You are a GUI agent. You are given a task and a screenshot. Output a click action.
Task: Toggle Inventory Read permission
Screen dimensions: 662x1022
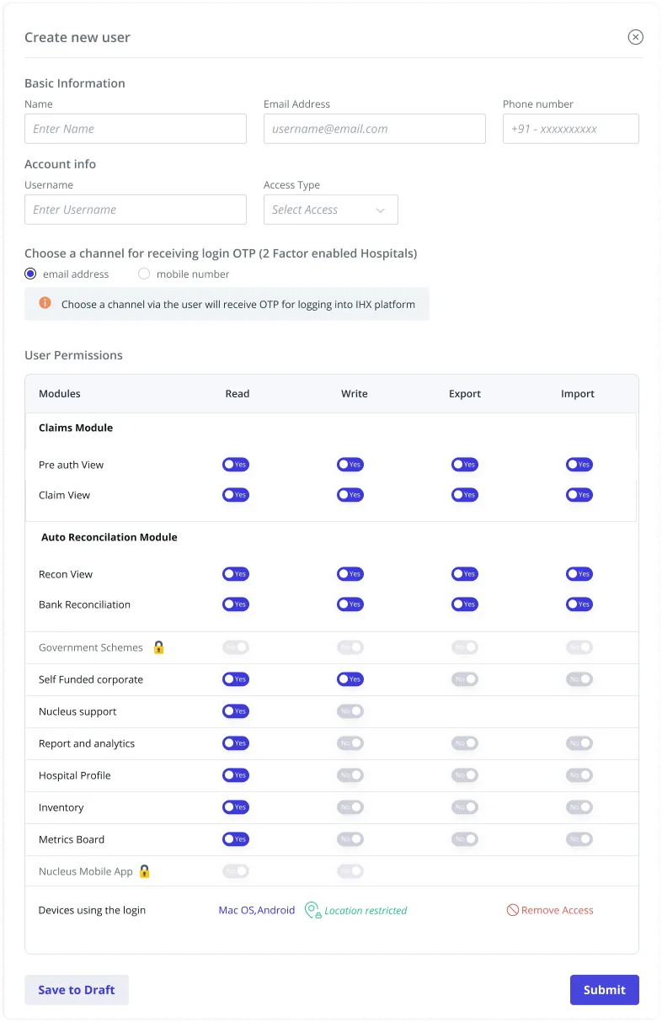pos(236,807)
